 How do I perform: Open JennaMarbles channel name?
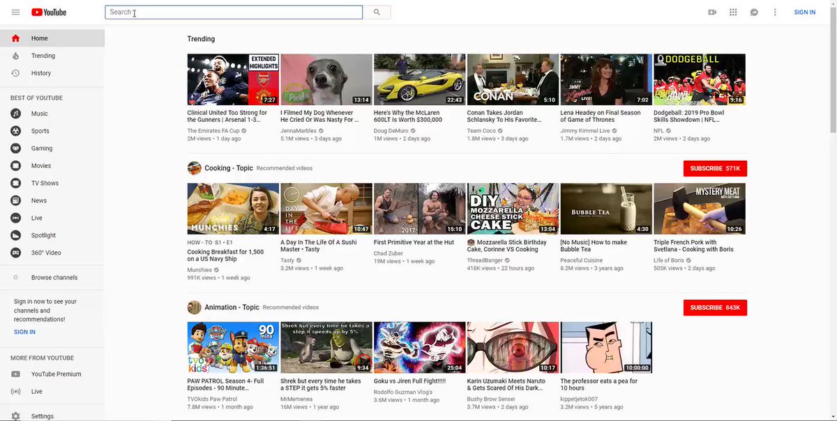(x=299, y=131)
